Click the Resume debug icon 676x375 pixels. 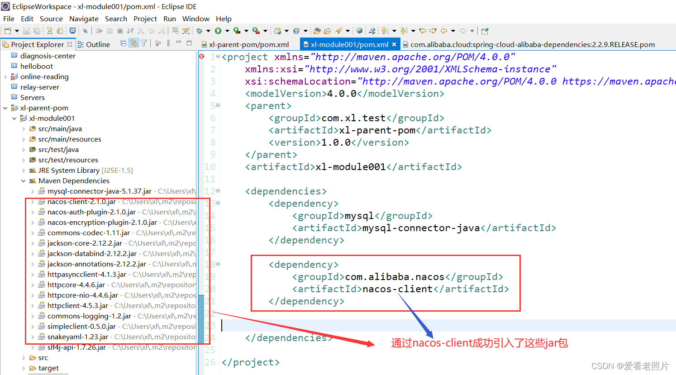pos(99,31)
